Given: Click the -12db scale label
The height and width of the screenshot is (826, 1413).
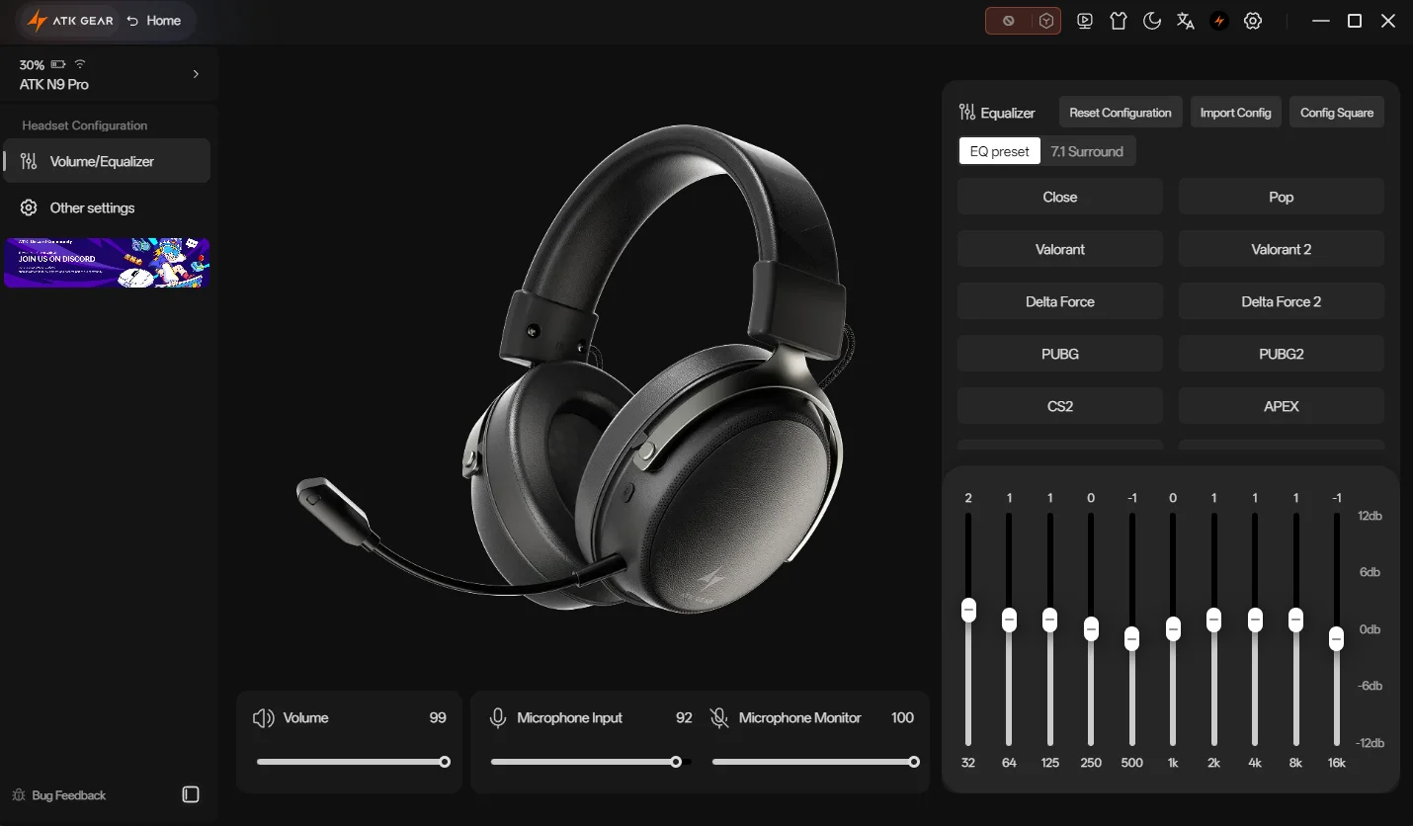Looking at the screenshot, I should point(1369,743).
